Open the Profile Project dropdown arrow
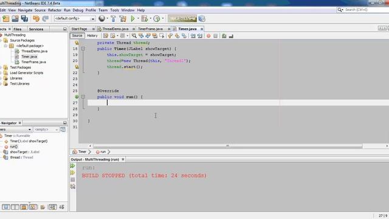 [163, 18]
